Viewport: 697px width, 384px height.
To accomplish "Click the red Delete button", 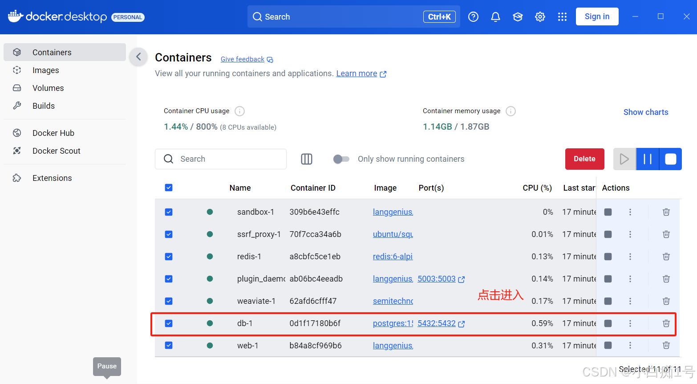I will coord(584,159).
